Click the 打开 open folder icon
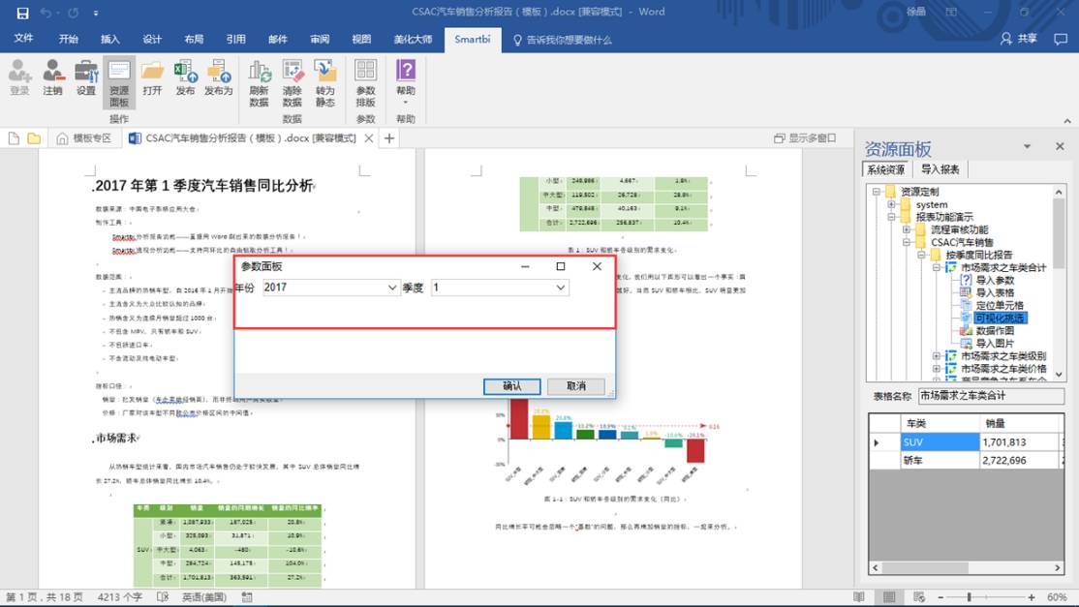 pyautogui.click(x=152, y=77)
